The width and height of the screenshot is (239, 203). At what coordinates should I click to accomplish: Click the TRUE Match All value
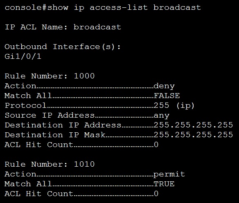(164, 184)
